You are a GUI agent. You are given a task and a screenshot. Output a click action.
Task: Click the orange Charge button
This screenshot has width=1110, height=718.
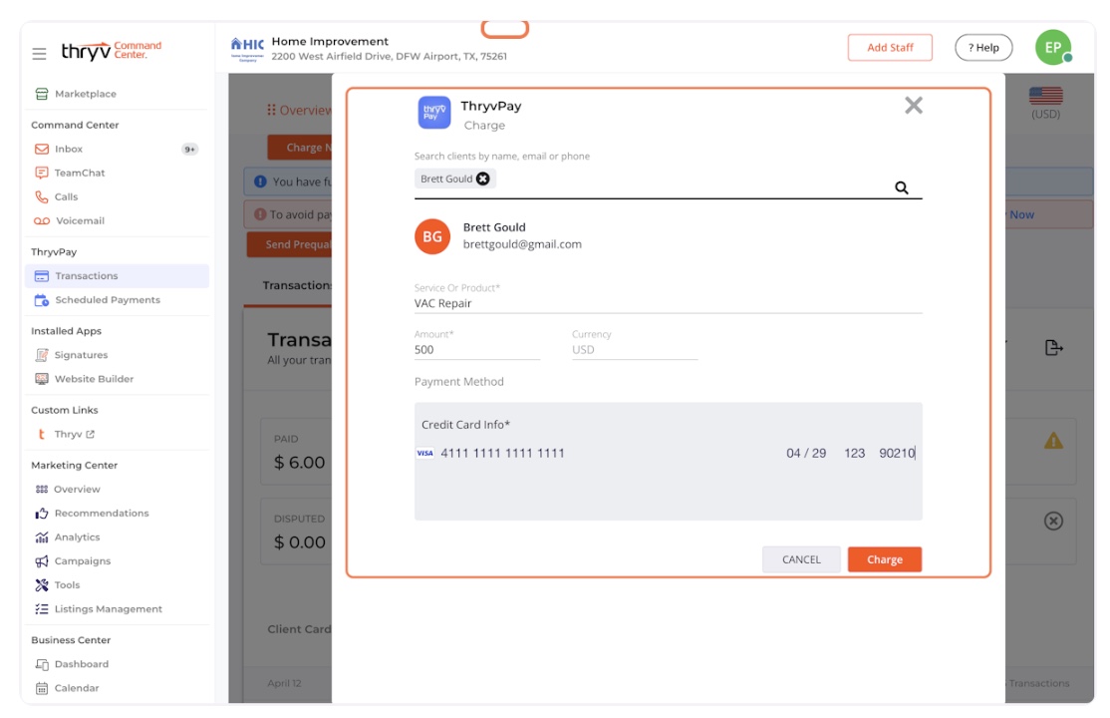pyautogui.click(x=884, y=559)
